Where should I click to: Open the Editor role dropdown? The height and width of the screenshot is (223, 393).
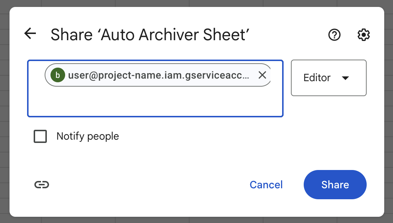[329, 78]
